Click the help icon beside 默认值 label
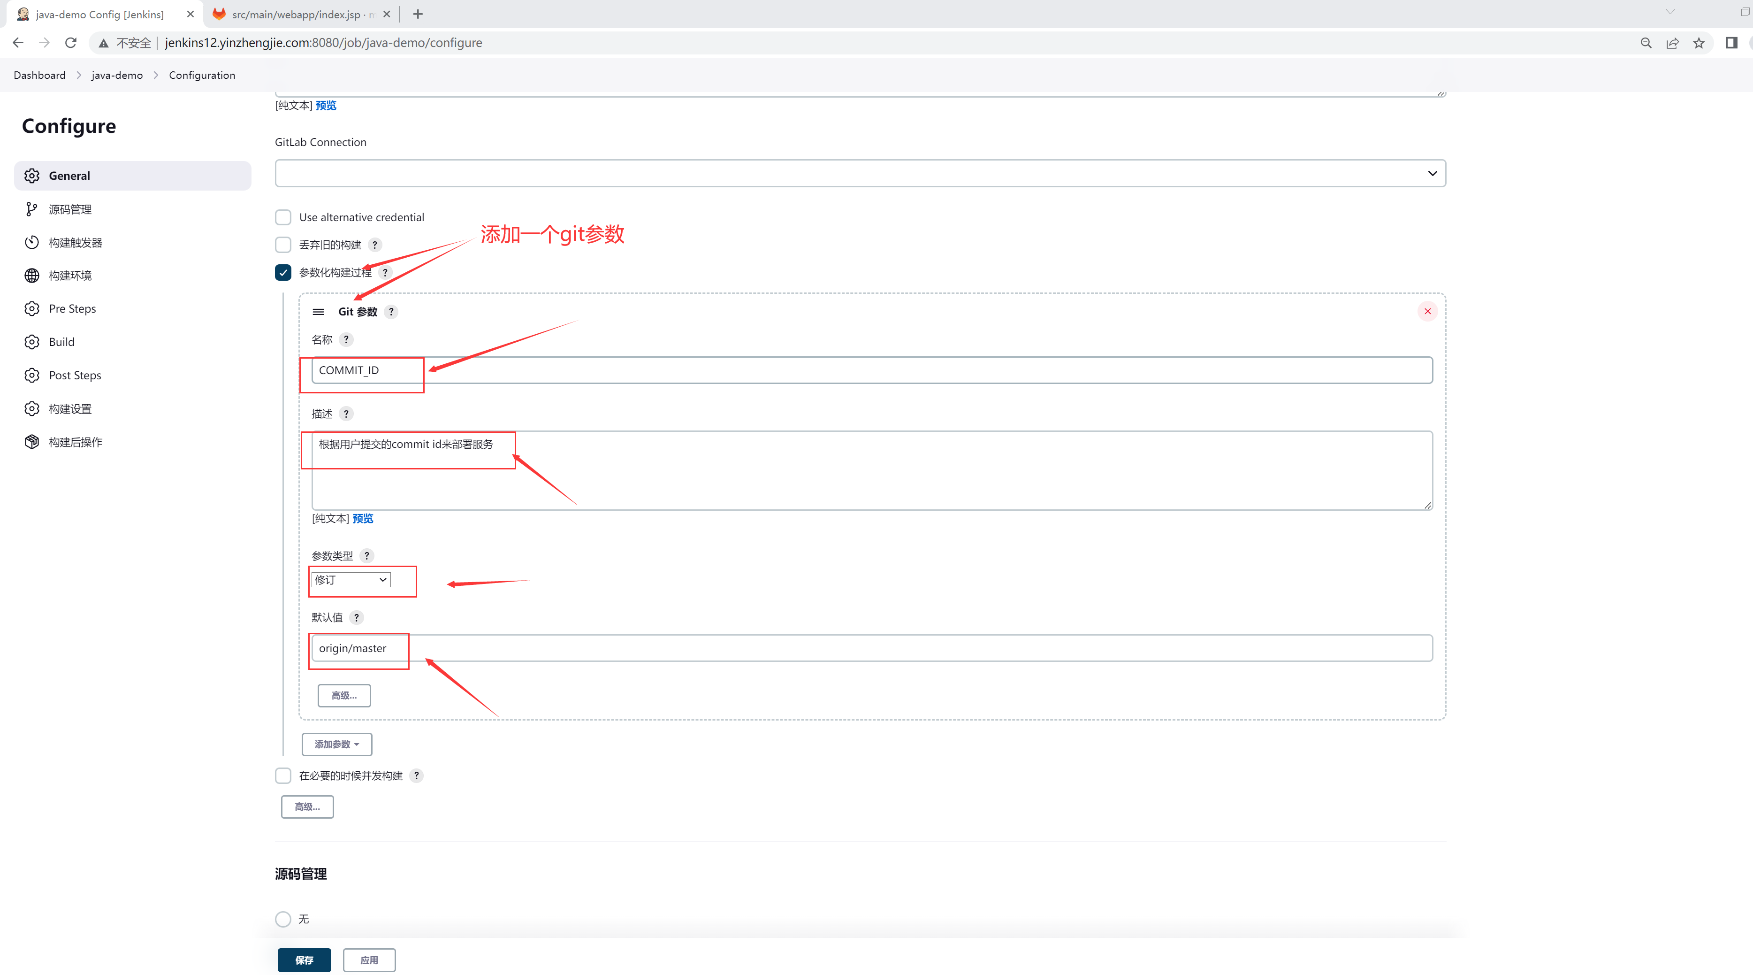 pyautogui.click(x=356, y=618)
